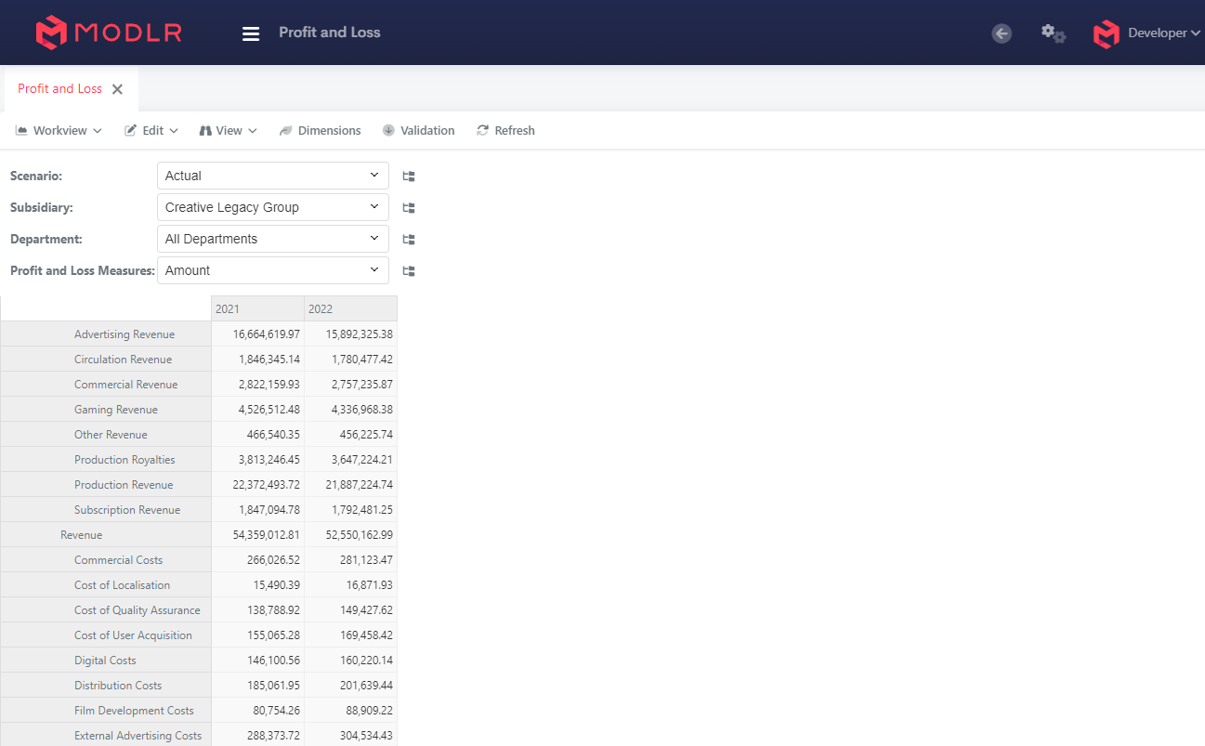The width and height of the screenshot is (1205, 746).
Task: Select the Profit and Loss tab
Action: click(x=59, y=88)
